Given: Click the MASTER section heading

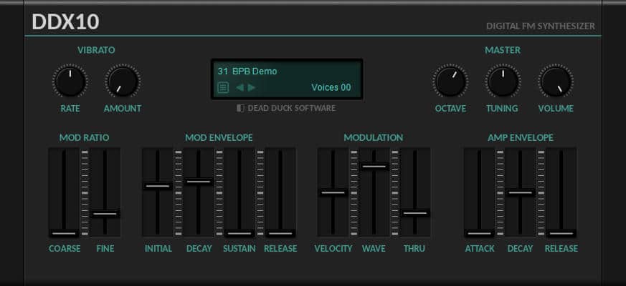Looking at the screenshot, I should tap(503, 50).
